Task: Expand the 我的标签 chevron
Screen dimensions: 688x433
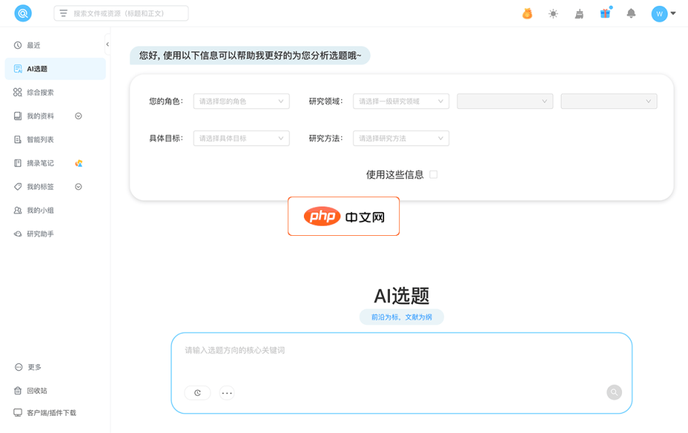Action: pyautogui.click(x=79, y=187)
